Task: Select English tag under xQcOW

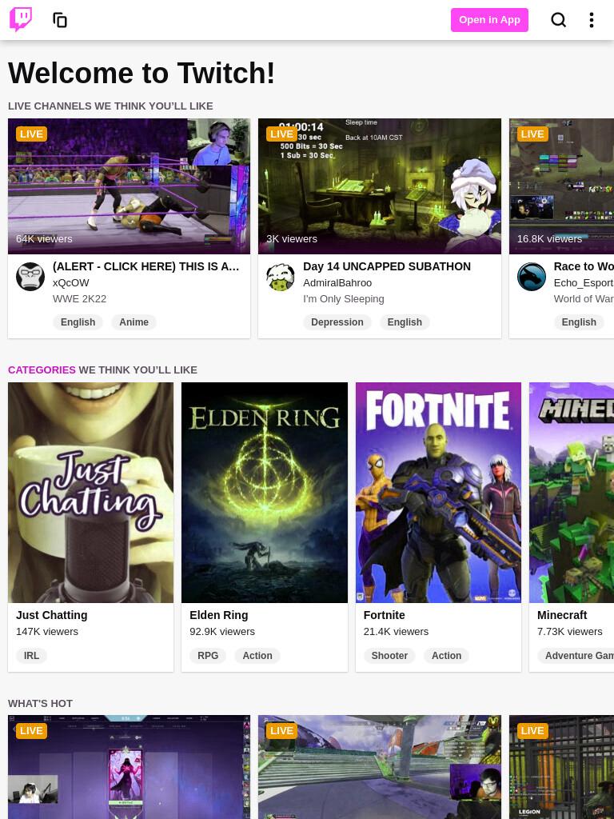Action: click(78, 322)
